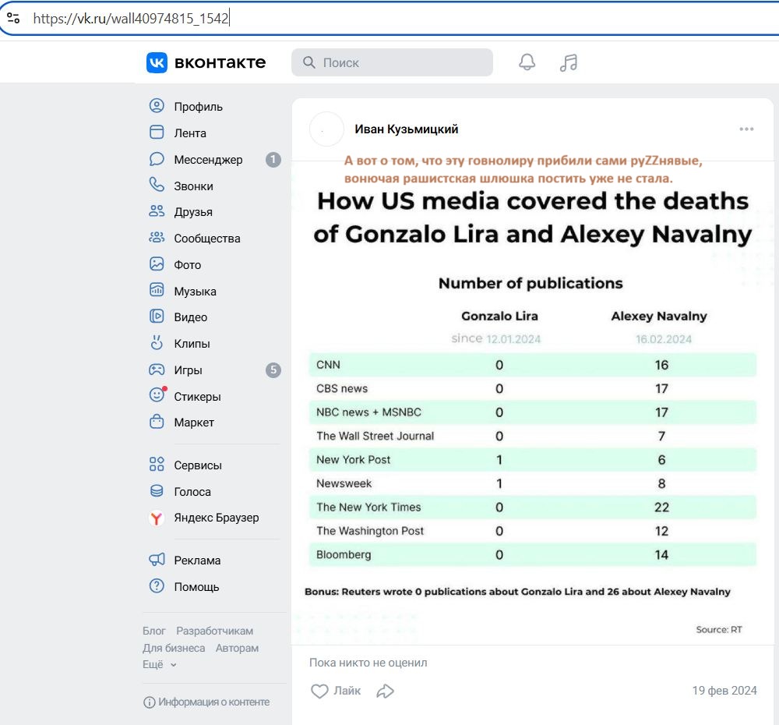The width and height of the screenshot is (779, 725).
Task: Open Информация о контенте link
Action: pyautogui.click(x=206, y=702)
